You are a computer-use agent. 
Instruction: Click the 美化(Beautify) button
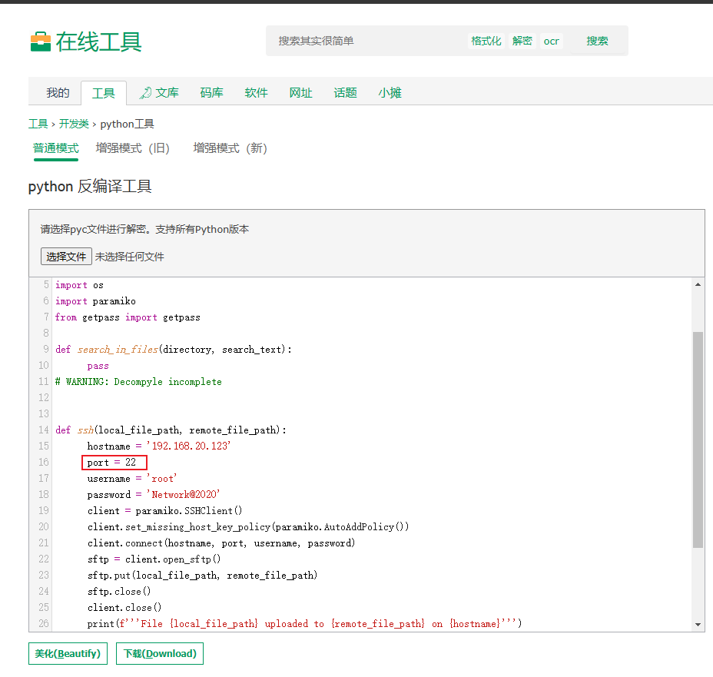coord(68,653)
